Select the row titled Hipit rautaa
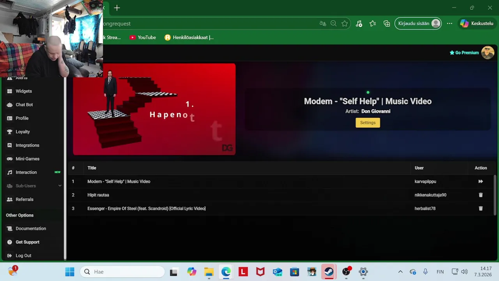The height and width of the screenshot is (281, 499). (x=281, y=195)
